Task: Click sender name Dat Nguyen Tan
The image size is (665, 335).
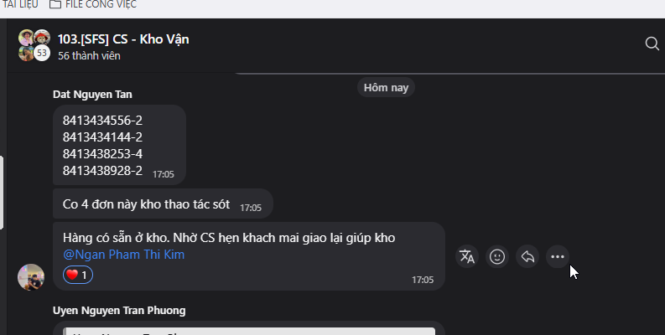Action: pyautogui.click(x=92, y=95)
